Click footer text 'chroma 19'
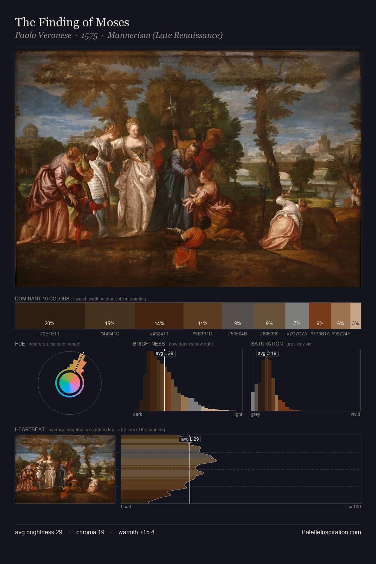376x564 pixels. (90, 532)
